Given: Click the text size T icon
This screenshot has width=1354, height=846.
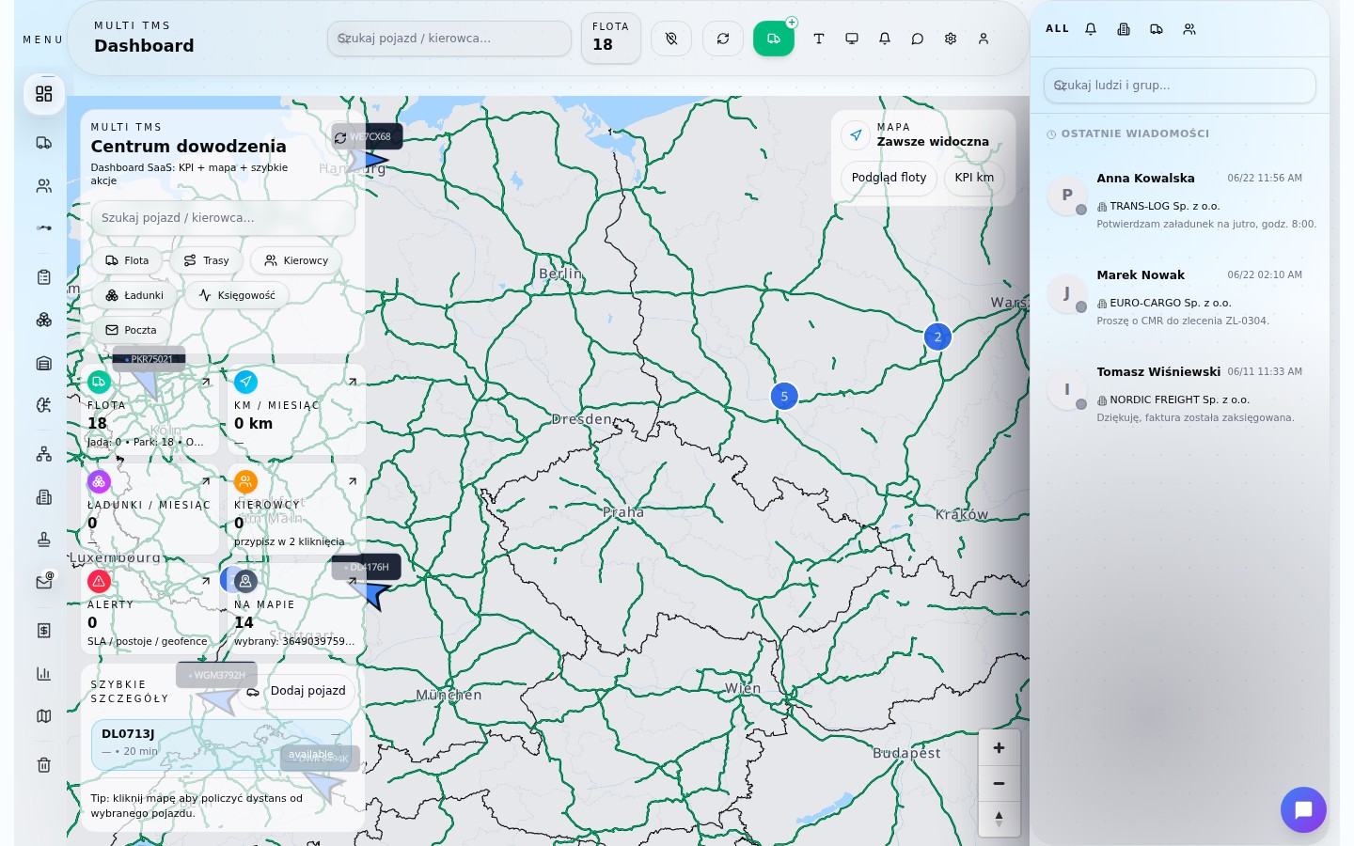Looking at the screenshot, I should pyautogui.click(x=819, y=39).
